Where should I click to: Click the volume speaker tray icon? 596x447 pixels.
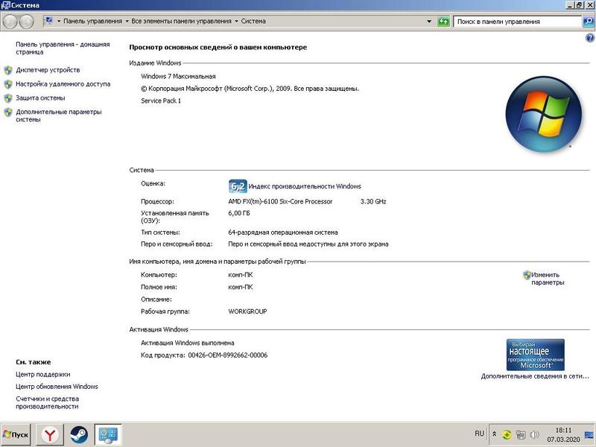(534, 434)
